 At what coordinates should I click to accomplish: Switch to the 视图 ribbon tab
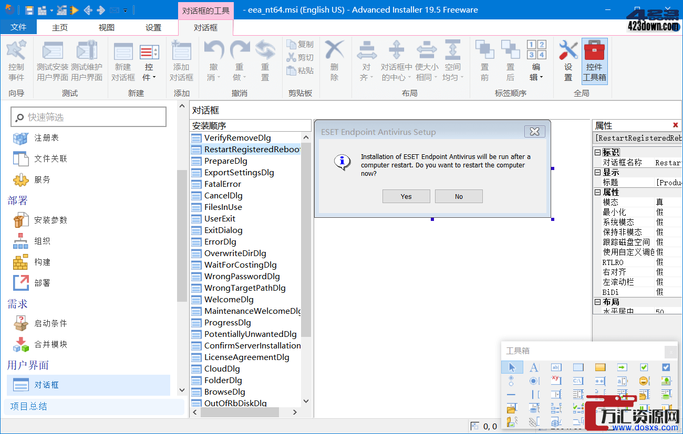pos(107,27)
